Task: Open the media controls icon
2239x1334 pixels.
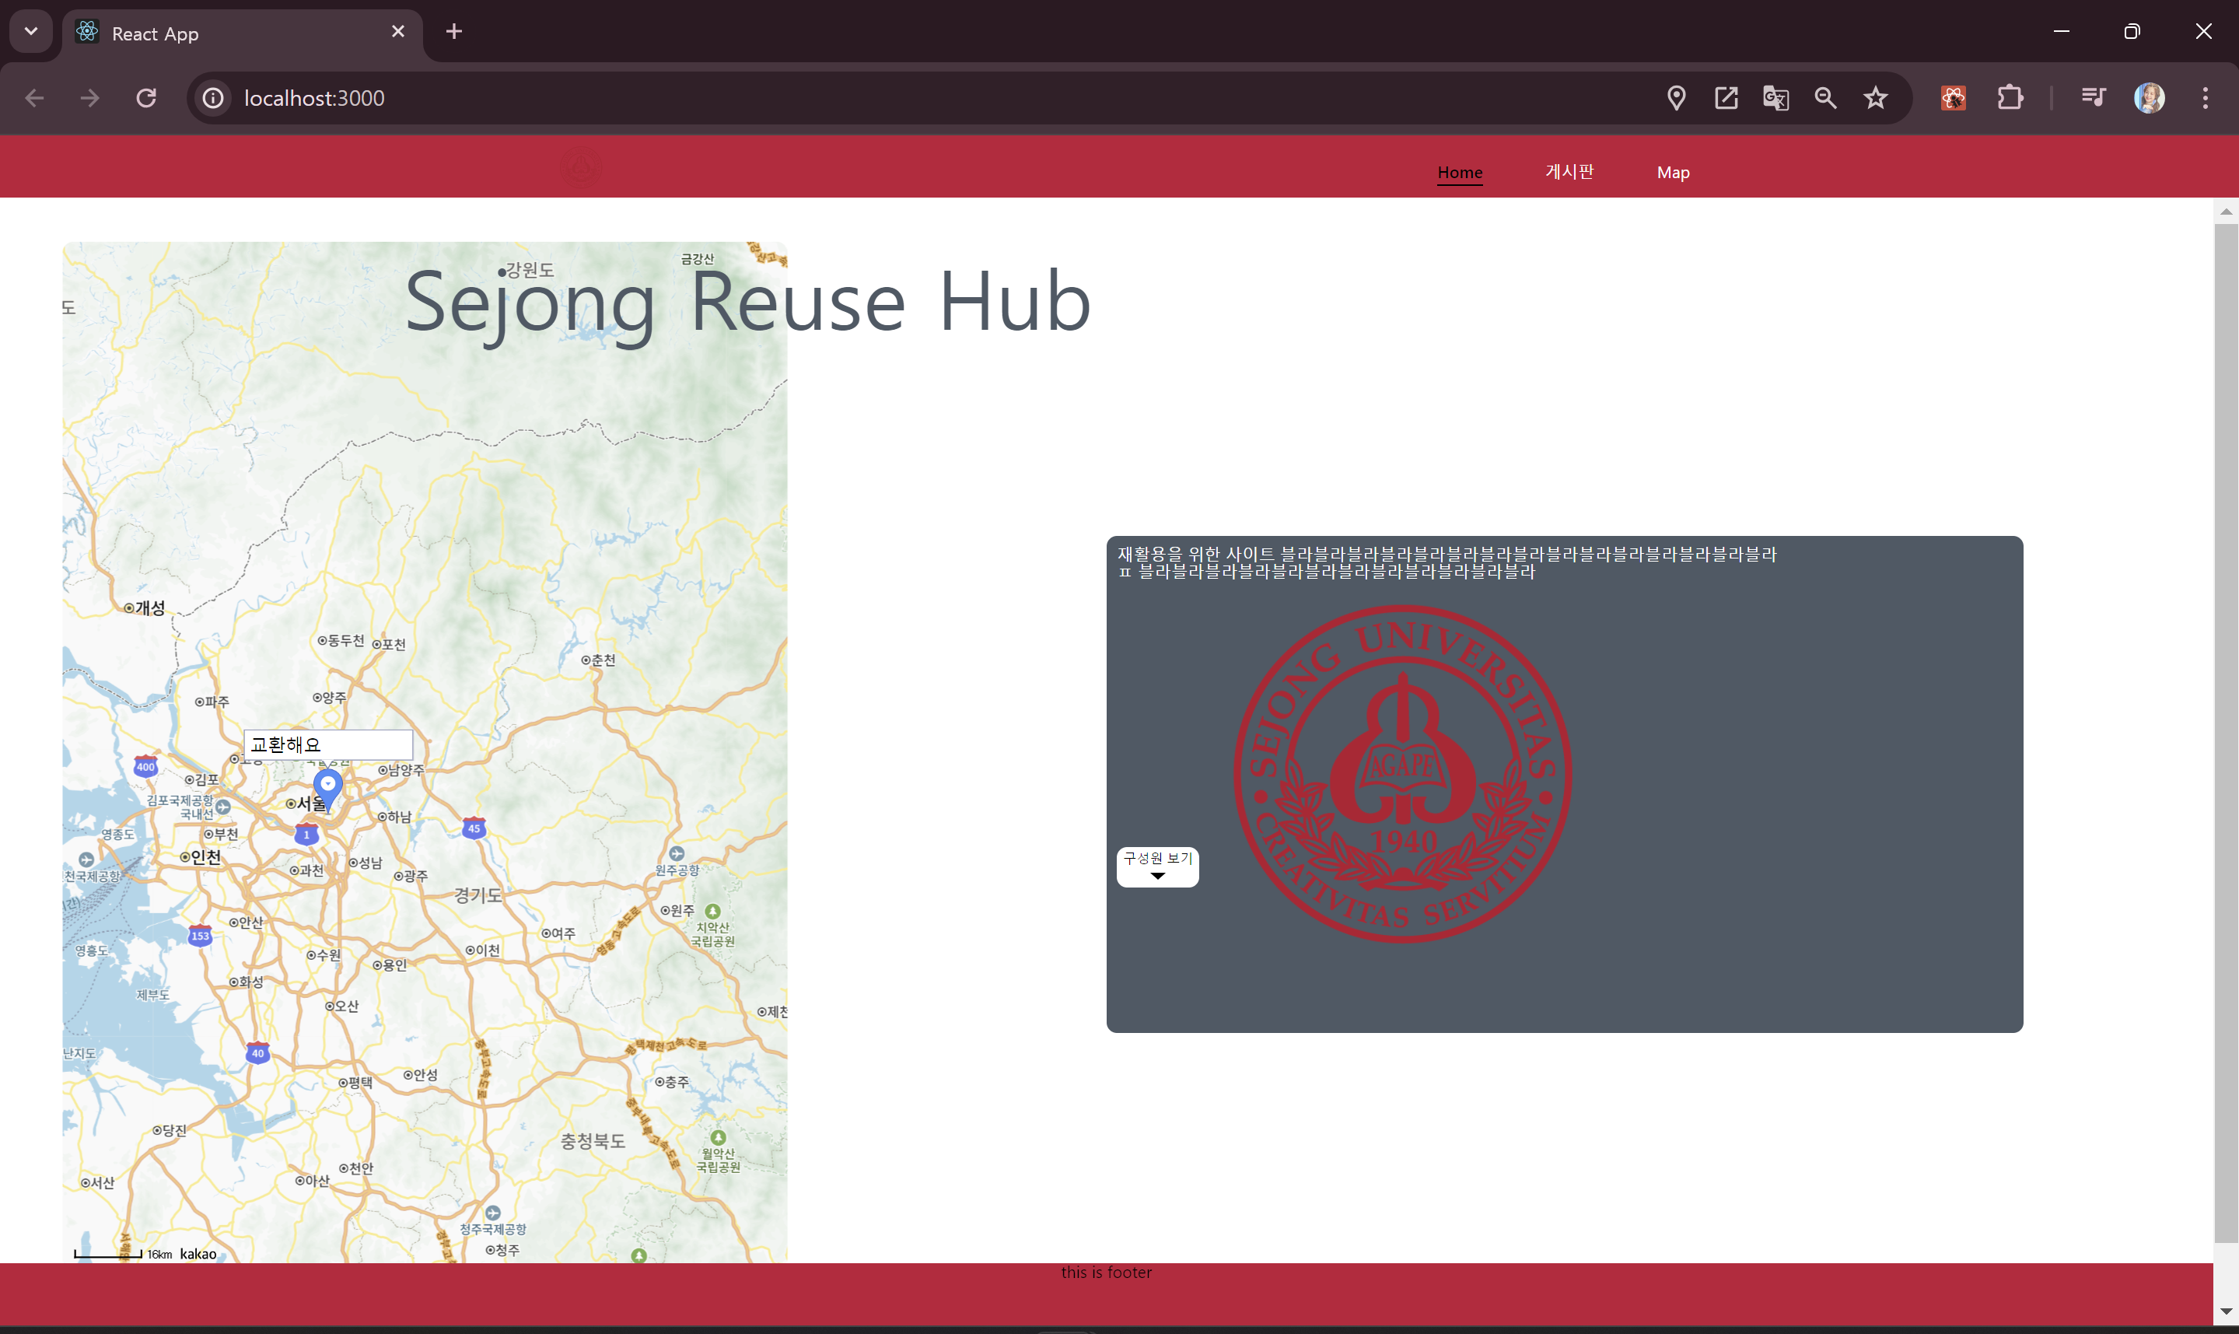Action: (x=2094, y=98)
